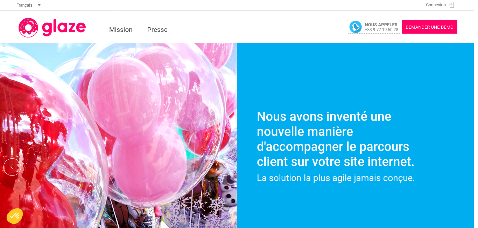Open the Mission menu item
Image resolution: width=478 pixels, height=228 pixels.
tap(121, 30)
